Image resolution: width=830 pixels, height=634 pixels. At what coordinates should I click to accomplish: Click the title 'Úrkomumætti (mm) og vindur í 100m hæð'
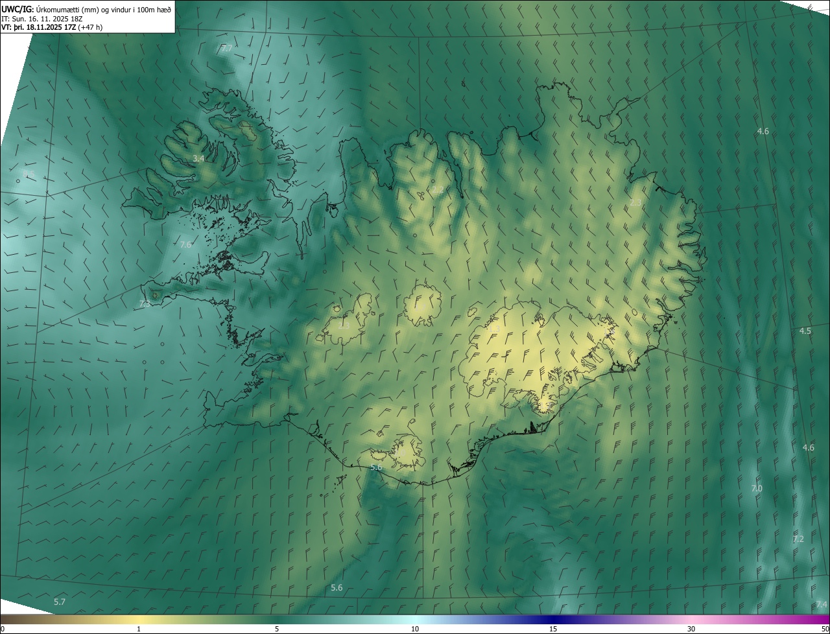pyautogui.click(x=104, y=10)
